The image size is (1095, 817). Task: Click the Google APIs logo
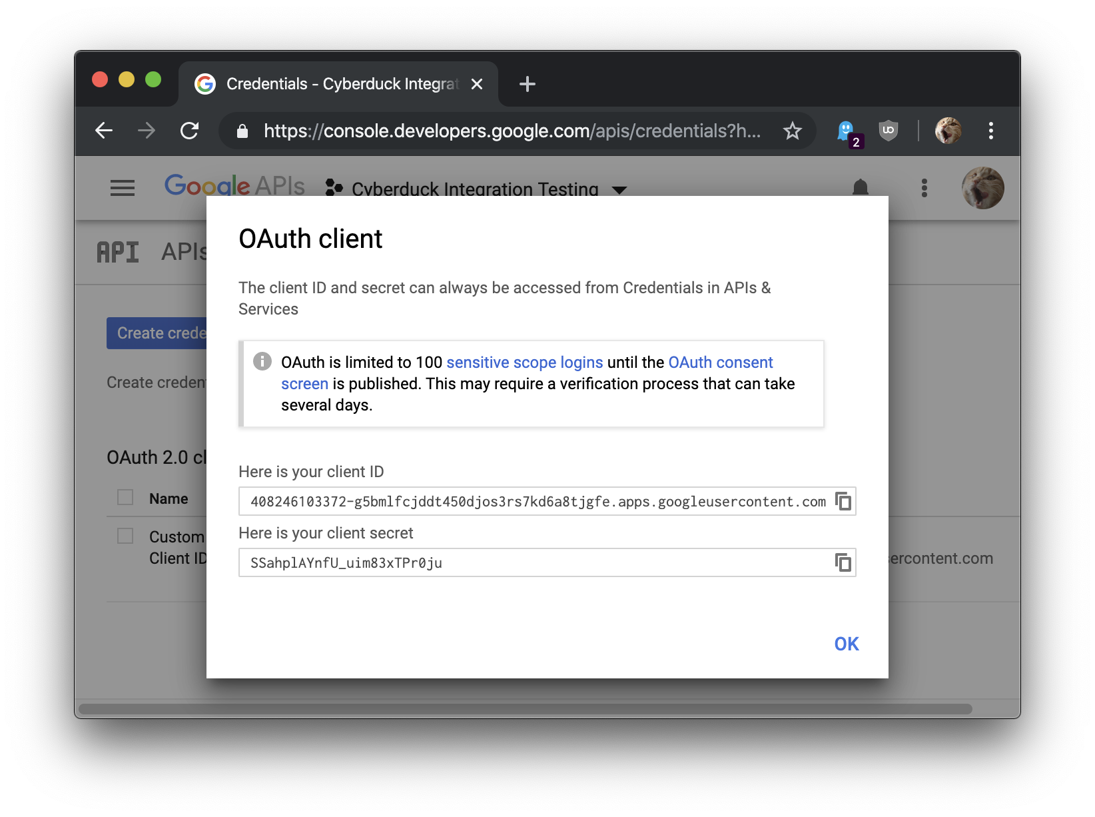[x=234, y=185]
